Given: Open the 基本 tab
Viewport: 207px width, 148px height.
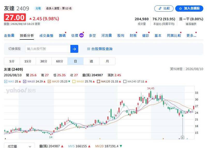Looking at the screenshot, I should (x=158, y=36).
